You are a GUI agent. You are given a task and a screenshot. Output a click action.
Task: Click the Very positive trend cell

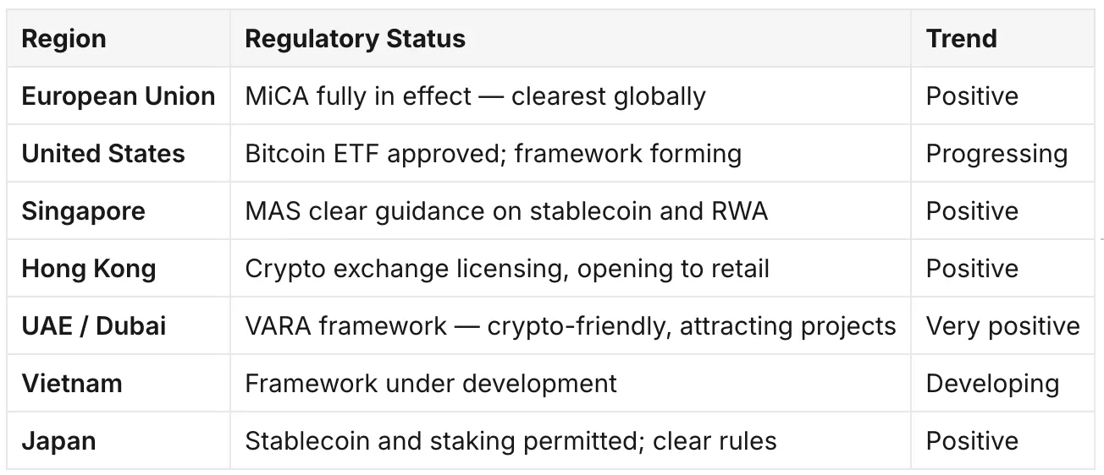(x=1003, y=326)
